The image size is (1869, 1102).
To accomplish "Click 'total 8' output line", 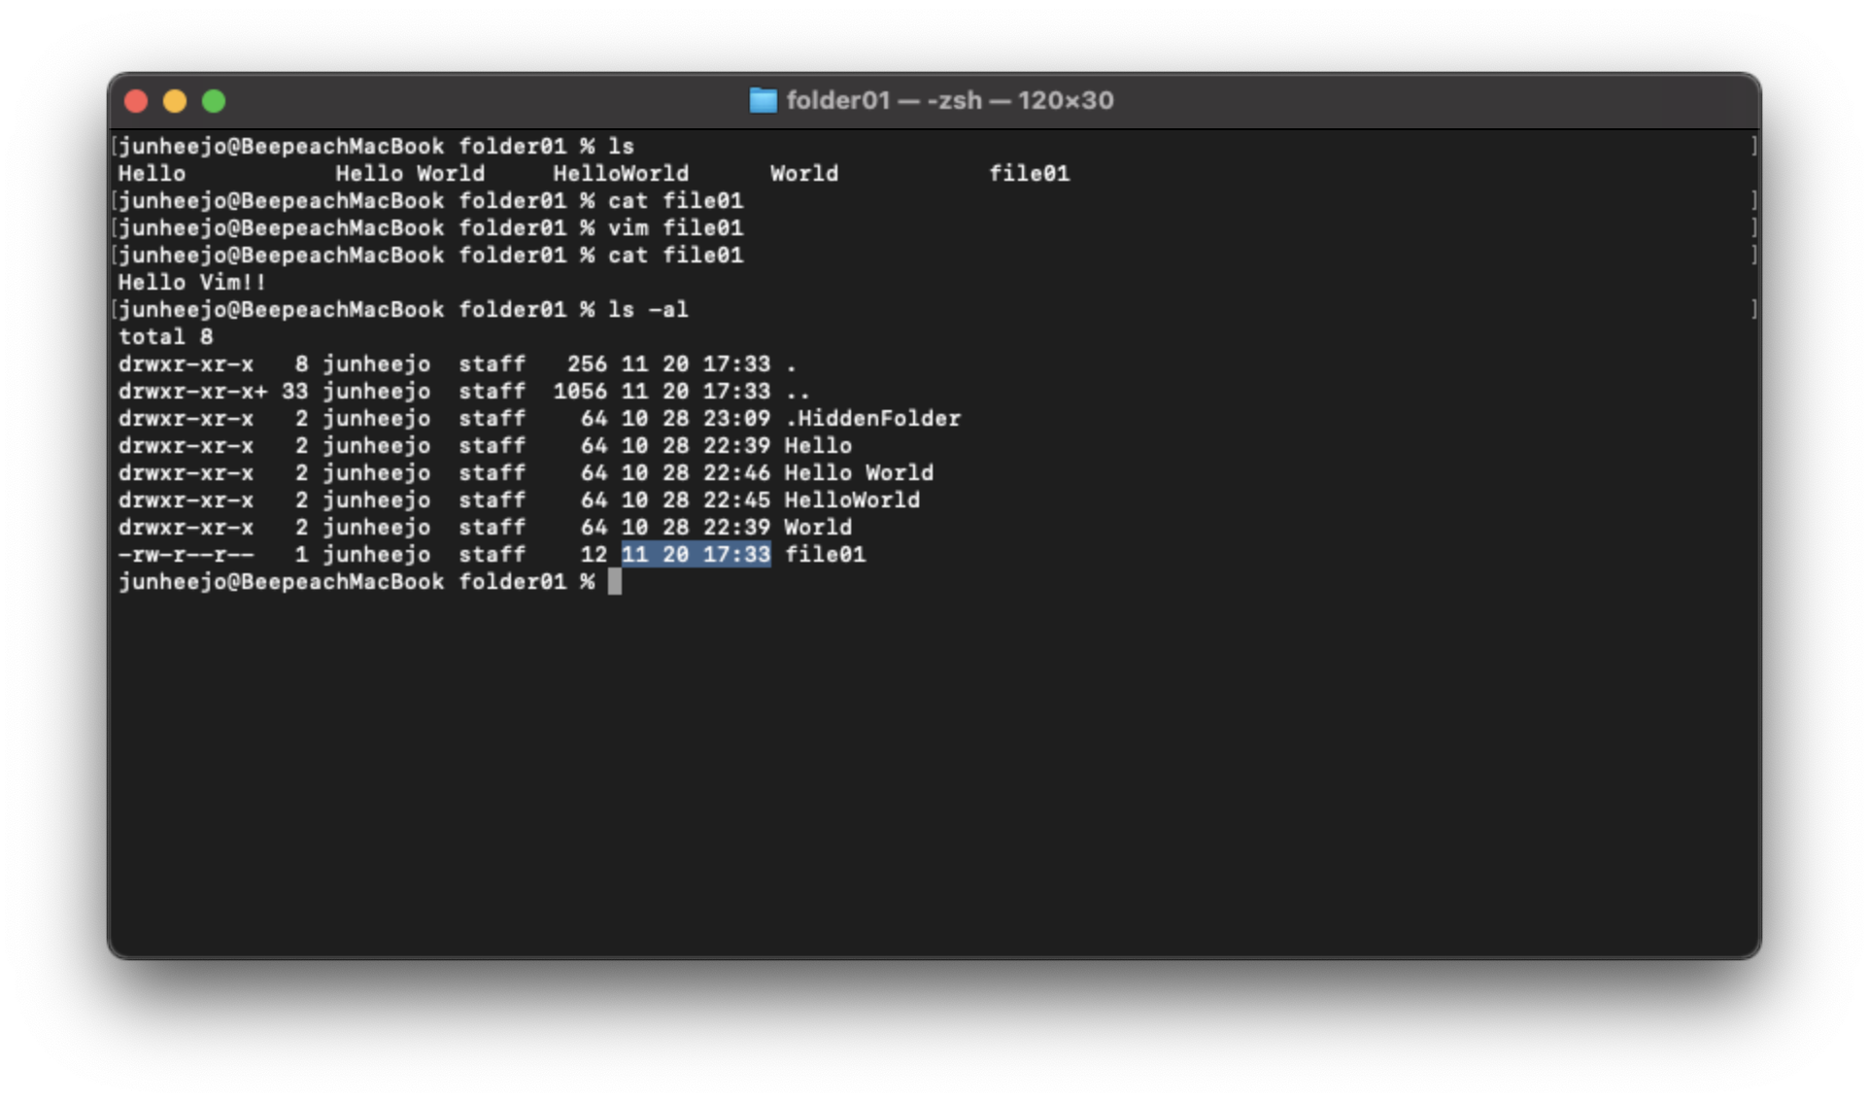I will tap(165, 337).
